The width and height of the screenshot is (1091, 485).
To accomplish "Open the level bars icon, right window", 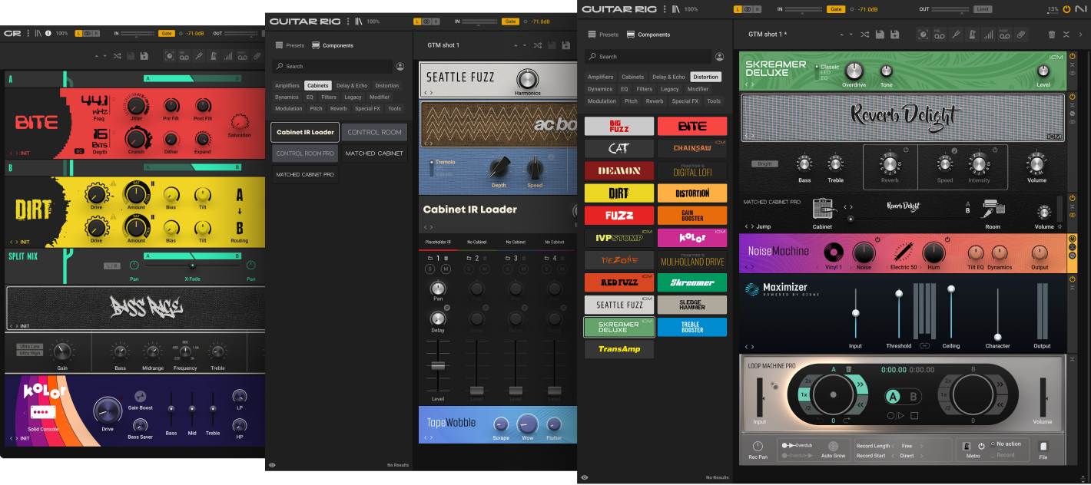I will pyautogui.click(x=989, y=35).
